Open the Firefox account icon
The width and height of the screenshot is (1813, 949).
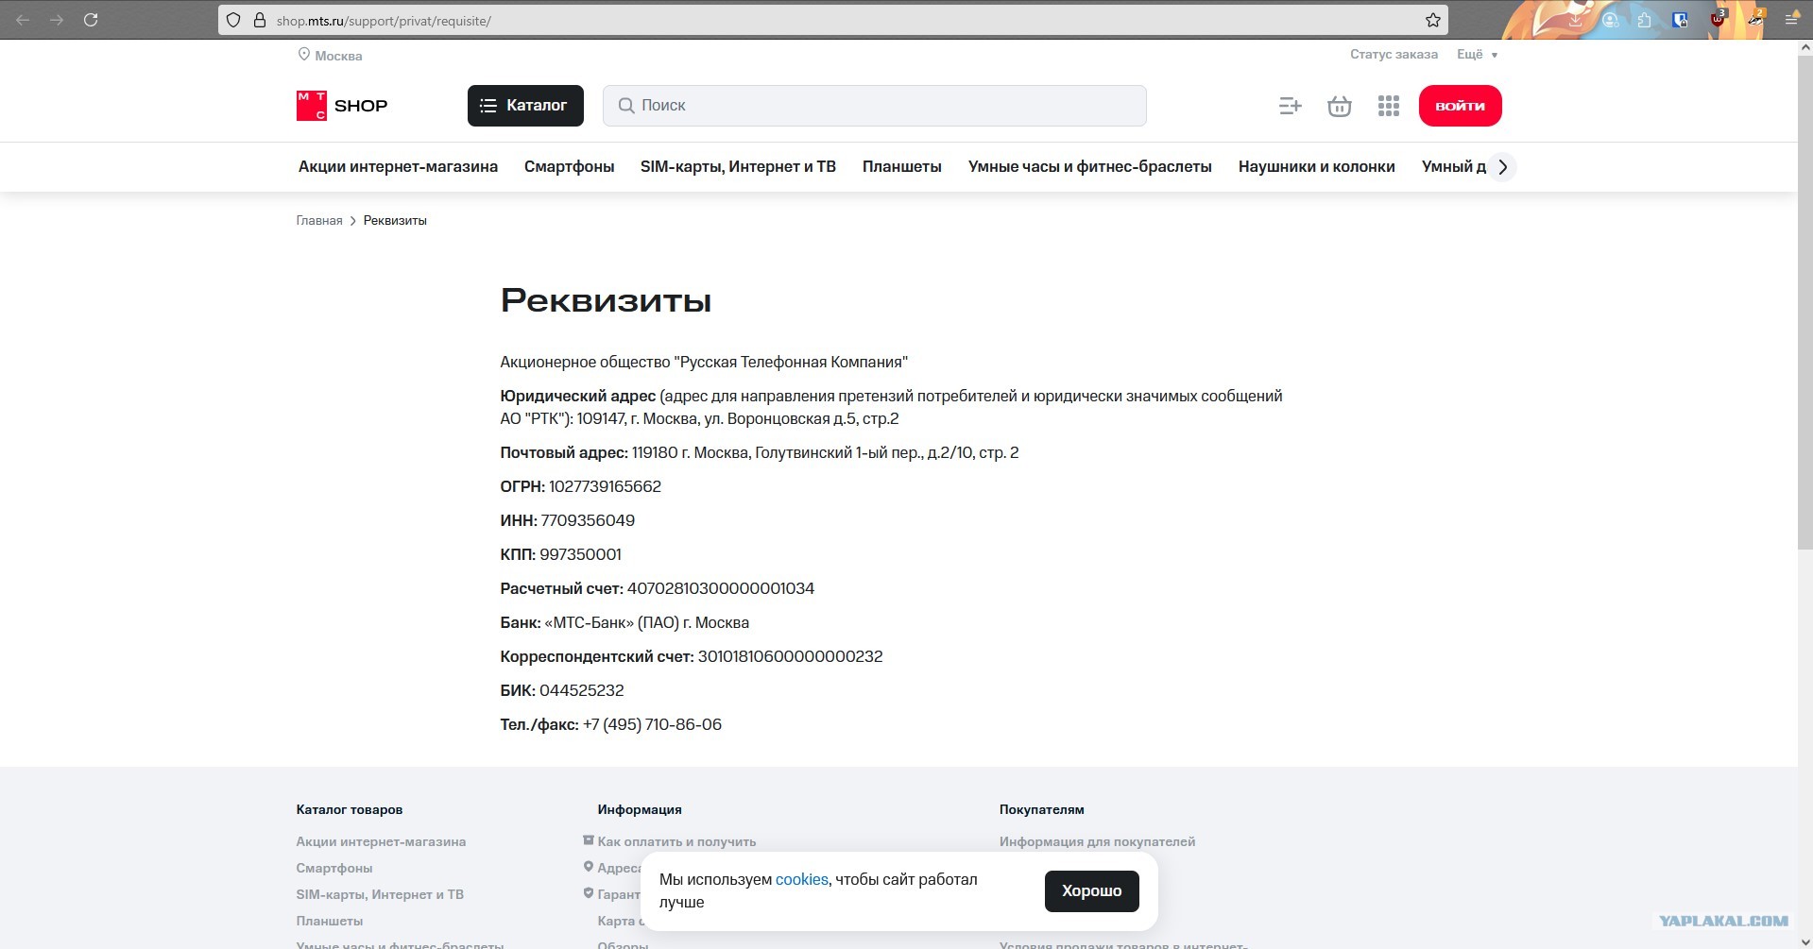click(1610, 20)
